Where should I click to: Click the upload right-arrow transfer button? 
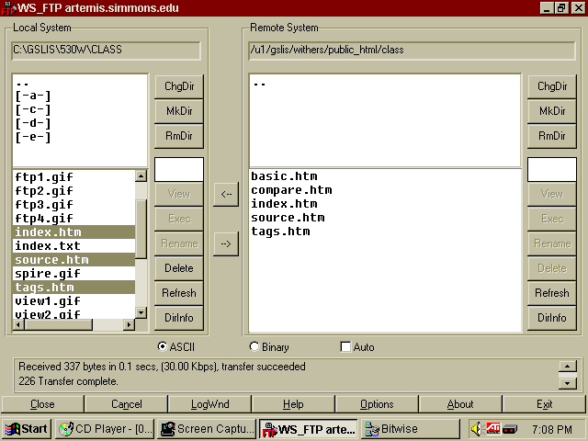coord(226,243)
